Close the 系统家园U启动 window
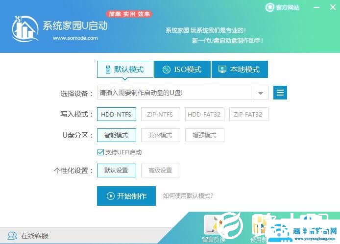 click(333, 7)
